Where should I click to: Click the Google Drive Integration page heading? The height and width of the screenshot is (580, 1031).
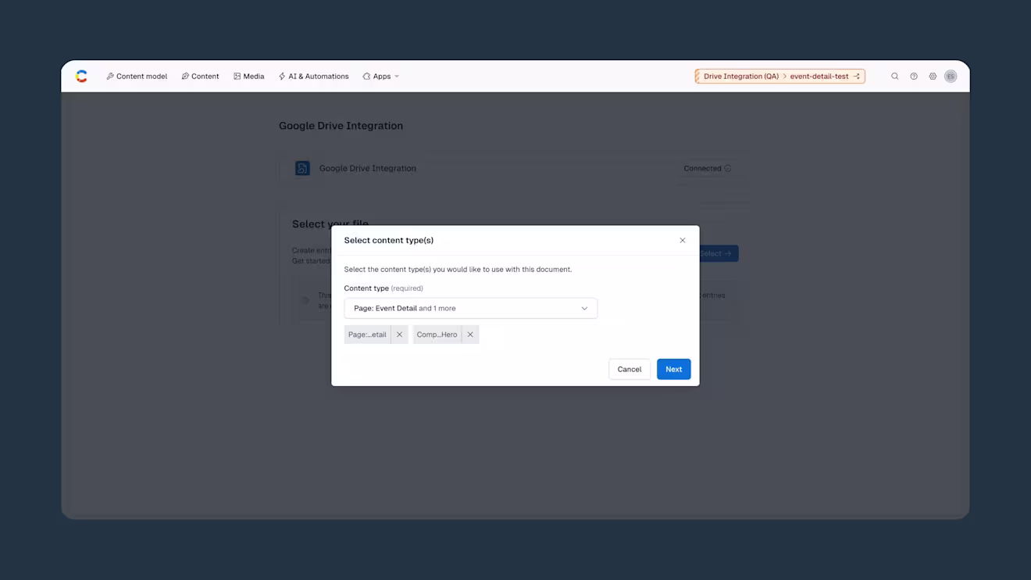click(x=341, y=126)
